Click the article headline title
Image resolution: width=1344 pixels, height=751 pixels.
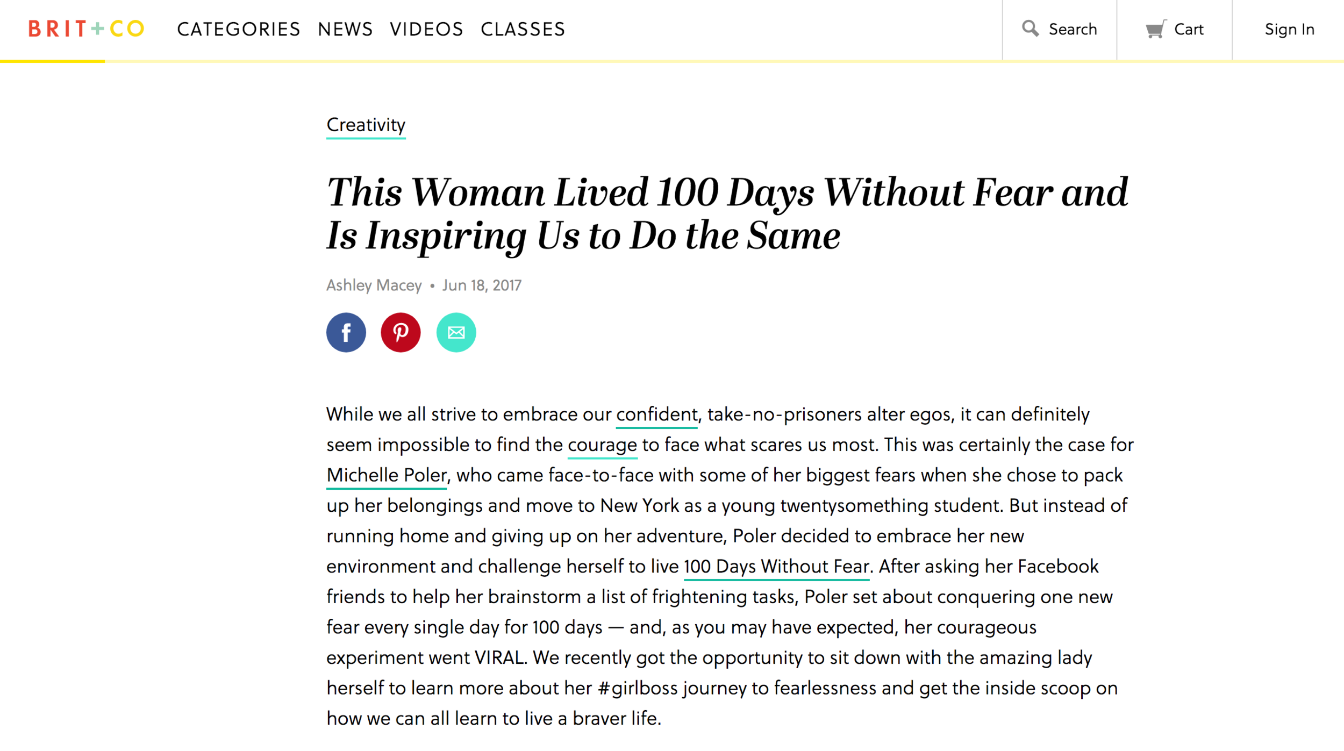tap(727, 214)
